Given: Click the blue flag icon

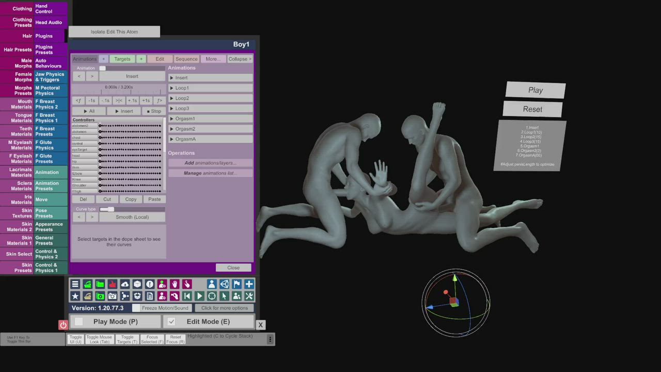Looking at the screenshot, I should (x=237, y=284).
